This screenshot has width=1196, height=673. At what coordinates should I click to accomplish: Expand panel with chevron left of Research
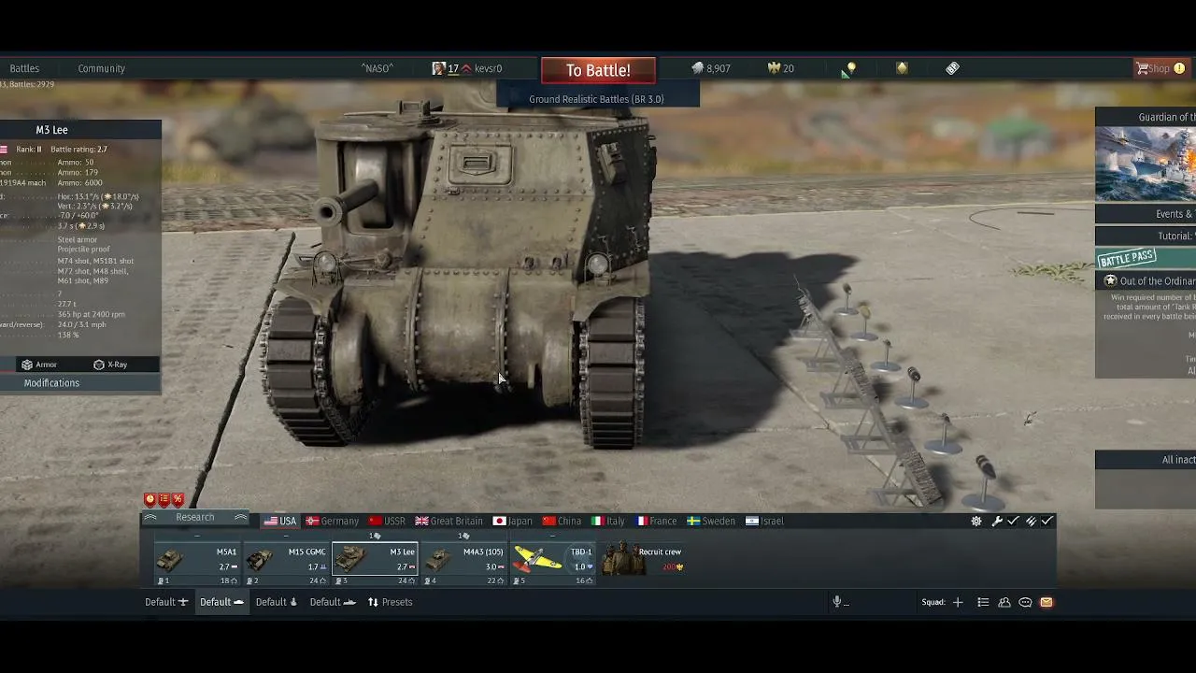pos(149,518)
